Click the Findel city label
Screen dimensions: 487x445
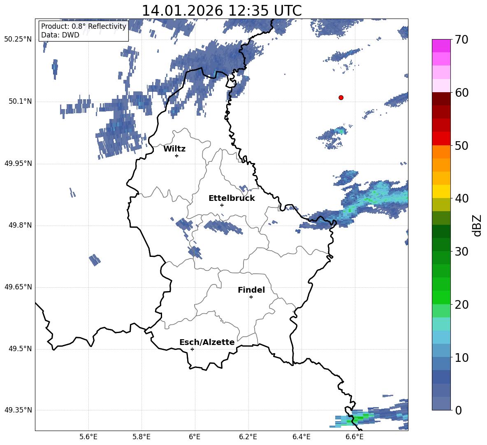251,290
